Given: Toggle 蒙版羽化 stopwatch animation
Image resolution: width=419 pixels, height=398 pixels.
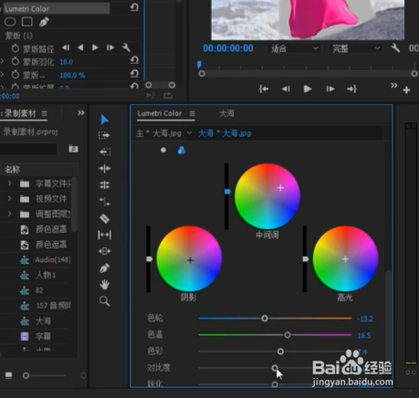Looking at the screenshot, I should tap(15, 61).
